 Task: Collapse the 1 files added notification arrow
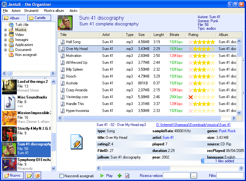pyautogui.click(x=203, y=161)
